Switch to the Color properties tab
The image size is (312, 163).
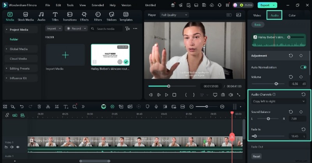tap(292, 15)
